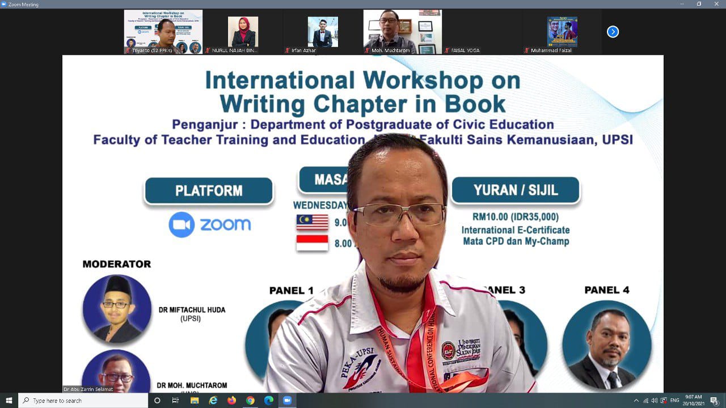Open the notification center icon
This screenshot has width=726, height=408.
714,401
